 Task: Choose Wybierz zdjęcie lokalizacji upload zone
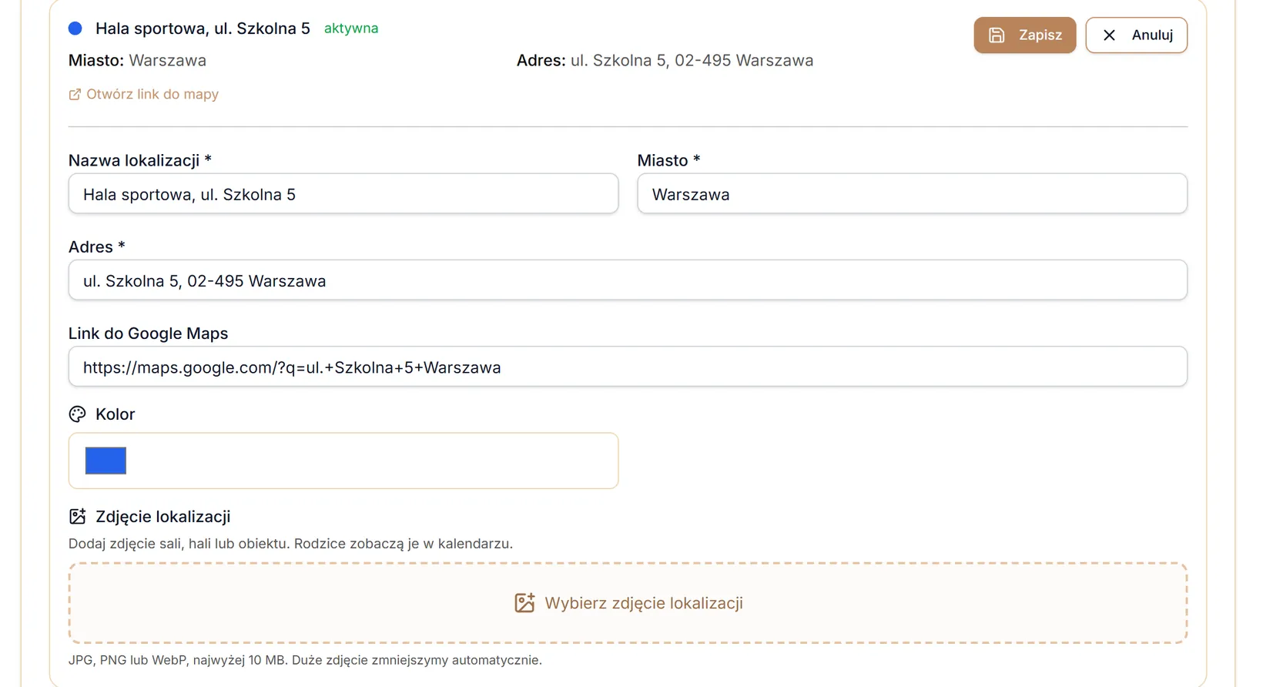click(628, 603)
